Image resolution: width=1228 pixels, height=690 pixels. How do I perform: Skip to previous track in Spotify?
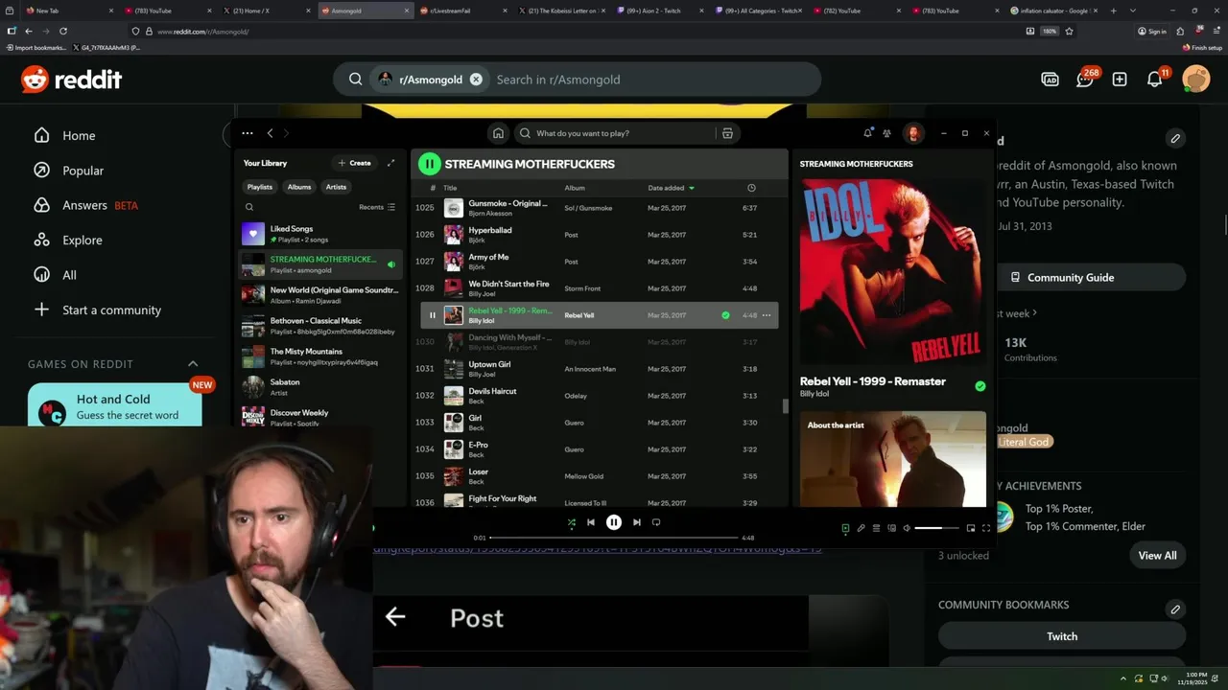[591, 522]
